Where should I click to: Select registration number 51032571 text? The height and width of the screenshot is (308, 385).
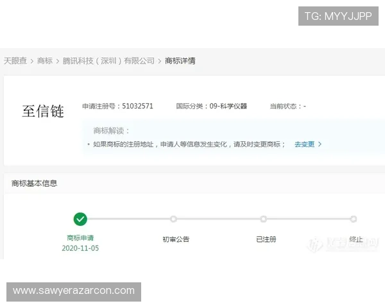tap(137, 106)
